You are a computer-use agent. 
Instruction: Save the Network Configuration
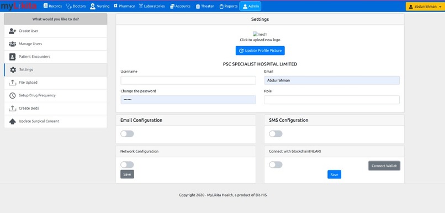click(x=127, y=174)
